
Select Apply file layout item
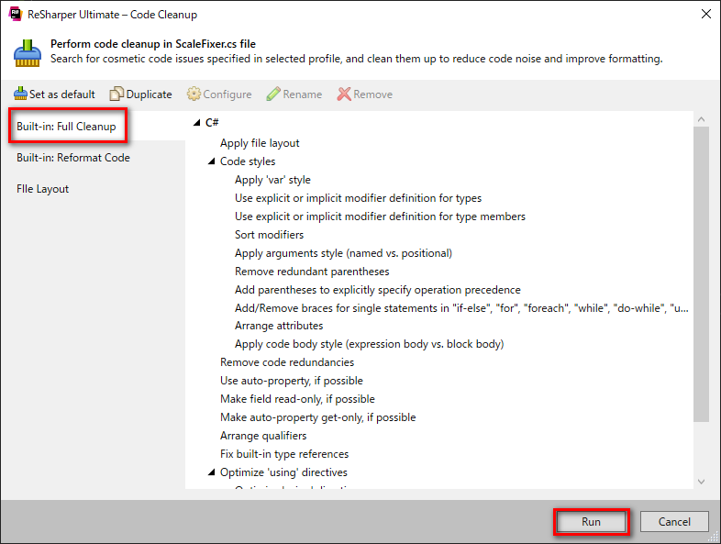coord(260,143)
